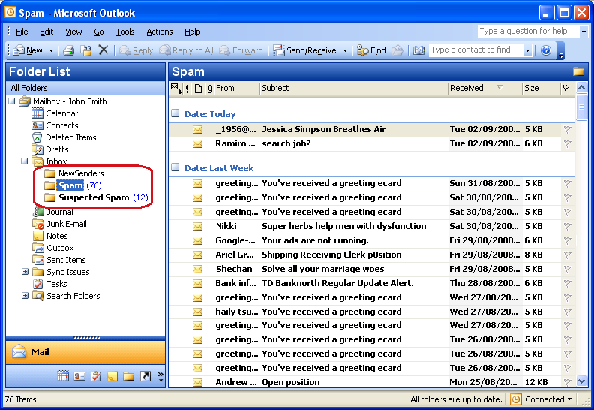Screen dimensions: 594x410
Task: Sort by the Importance column header
Action: click(x=187, y=89)
